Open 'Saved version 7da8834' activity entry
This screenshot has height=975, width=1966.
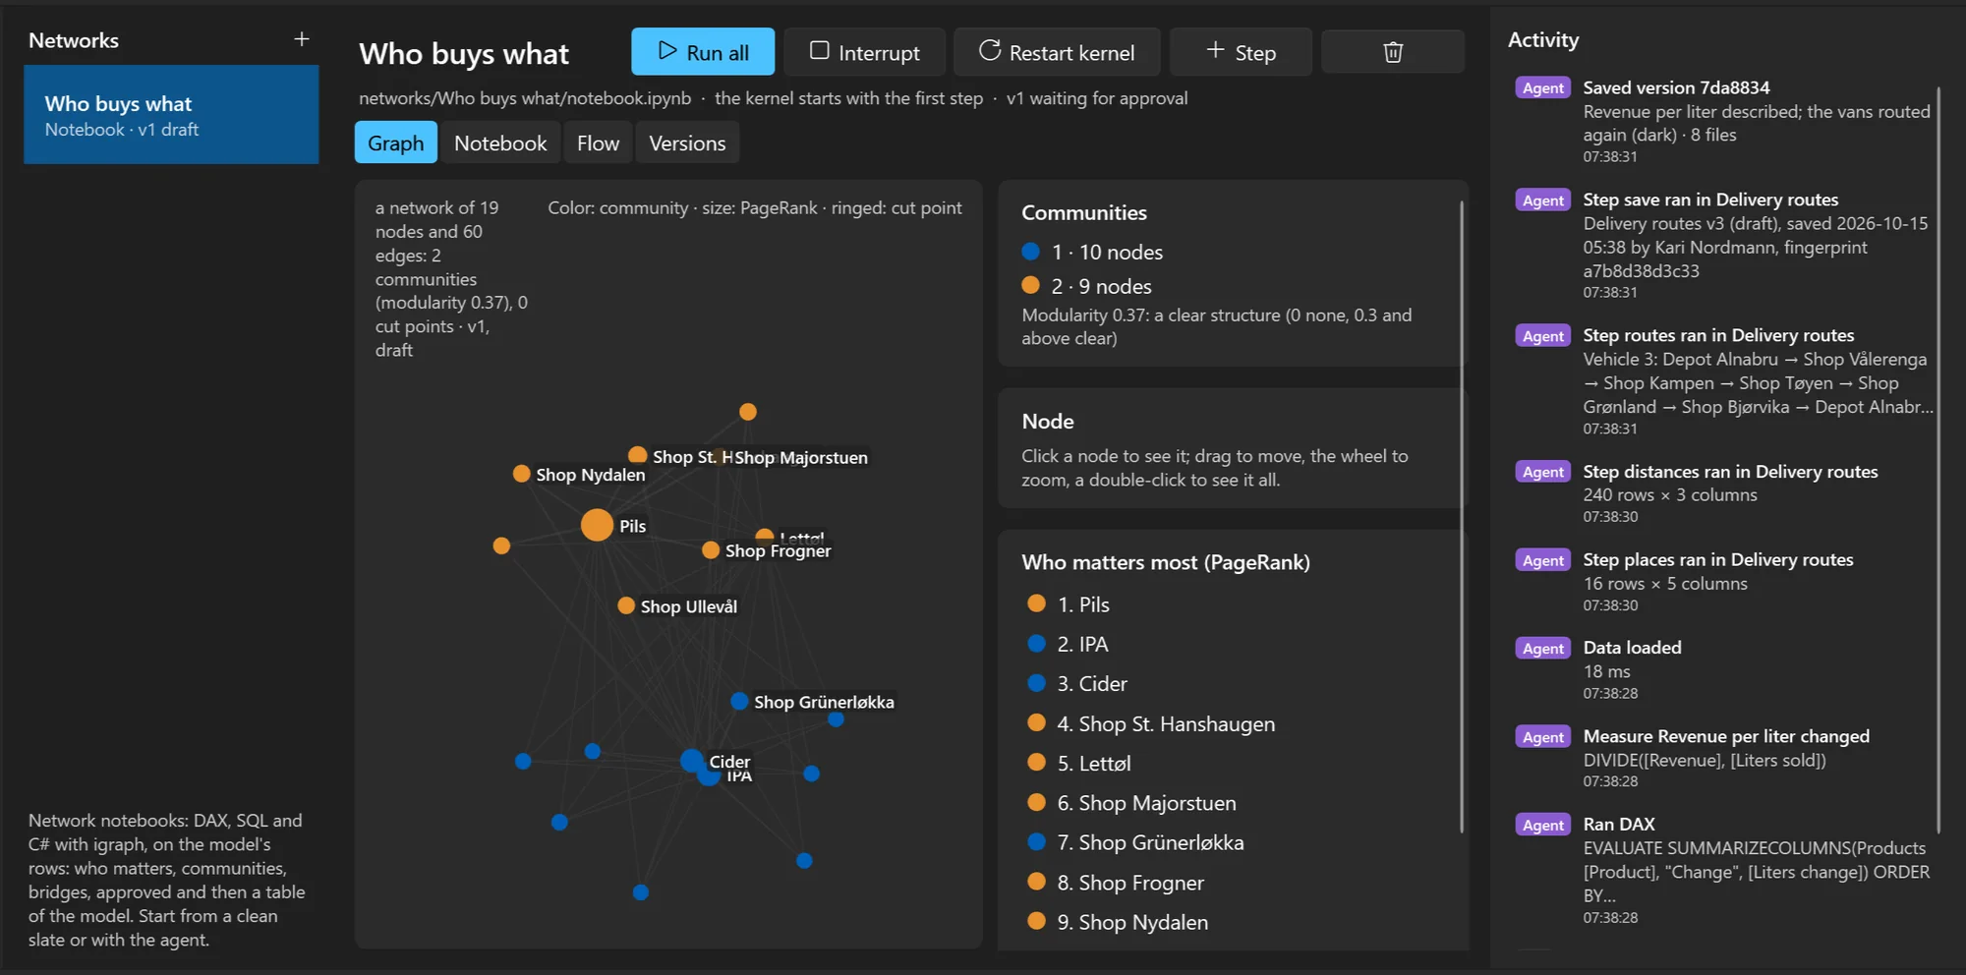coord(1725,121)
